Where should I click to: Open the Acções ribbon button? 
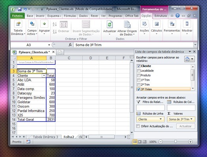(144, 28)
